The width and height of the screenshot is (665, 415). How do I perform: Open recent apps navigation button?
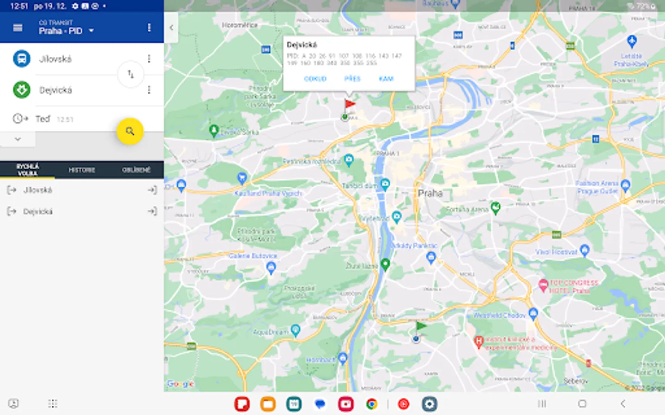pos(542,404)
